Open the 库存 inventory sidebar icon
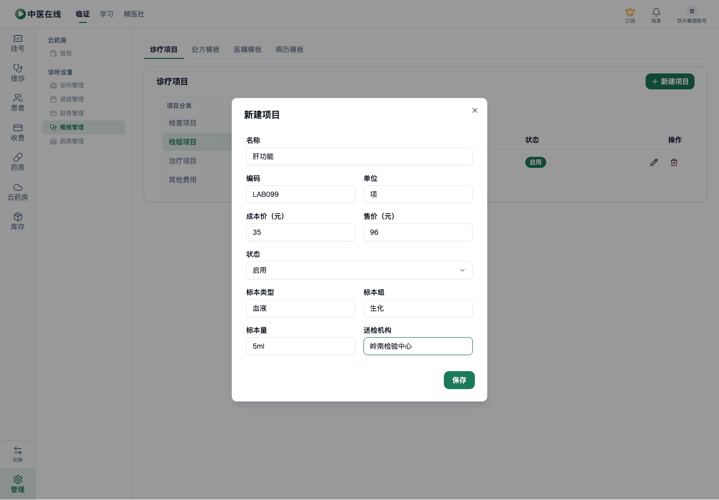Image resolution: width=719 pixels, height=500 pixels. click(17, 222)
